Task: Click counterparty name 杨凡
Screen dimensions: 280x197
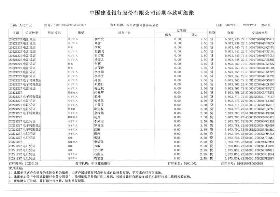Action: (x=97, y=117)
